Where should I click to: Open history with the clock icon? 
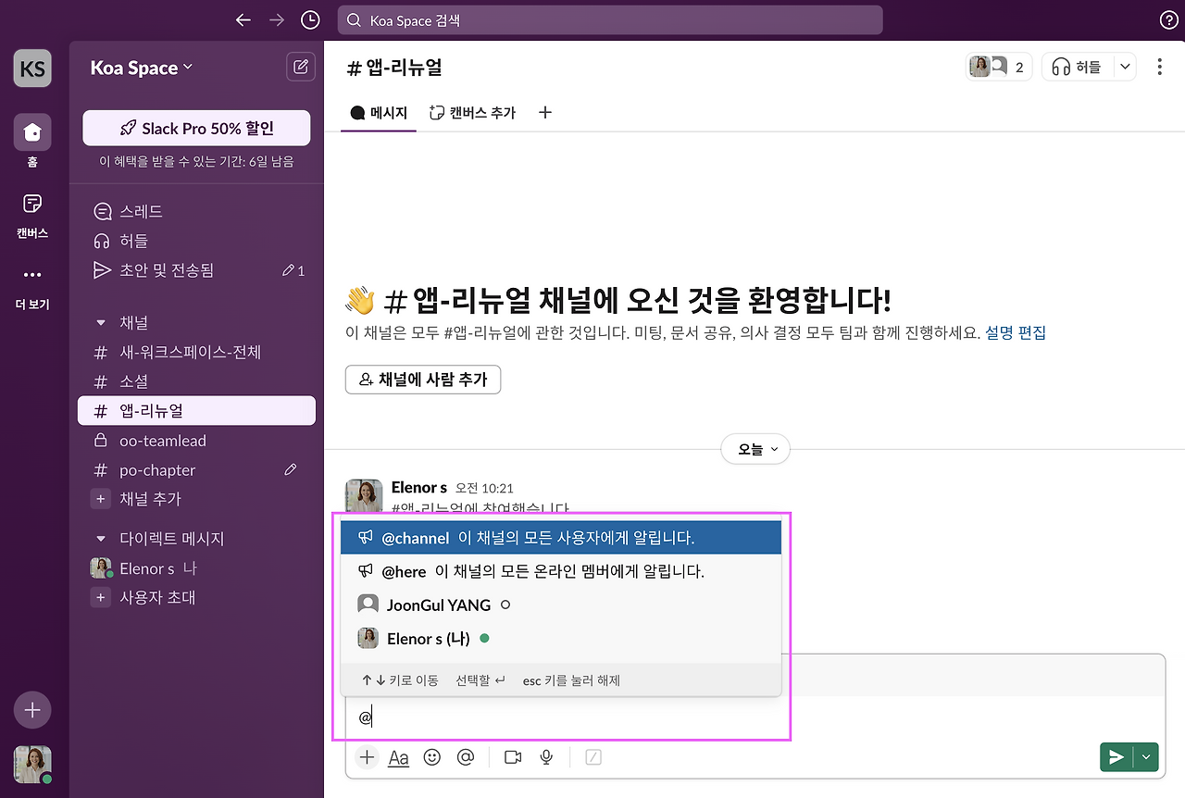coord(310,19)
